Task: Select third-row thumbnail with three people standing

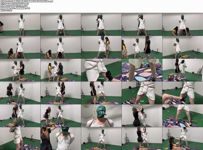Action: 61,70
